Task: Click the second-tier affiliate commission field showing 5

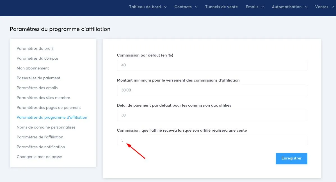Action: click(x=212, y=140)
